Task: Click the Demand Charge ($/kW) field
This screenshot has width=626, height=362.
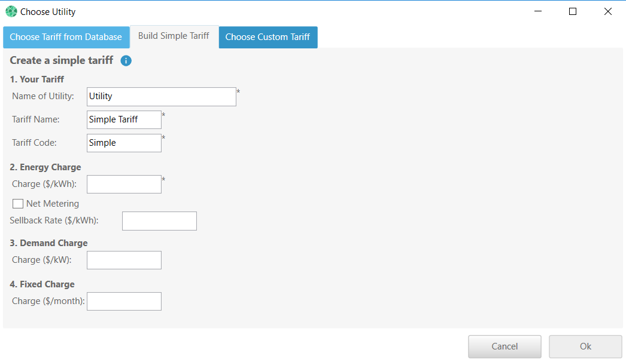Action: tap(124, 260)
